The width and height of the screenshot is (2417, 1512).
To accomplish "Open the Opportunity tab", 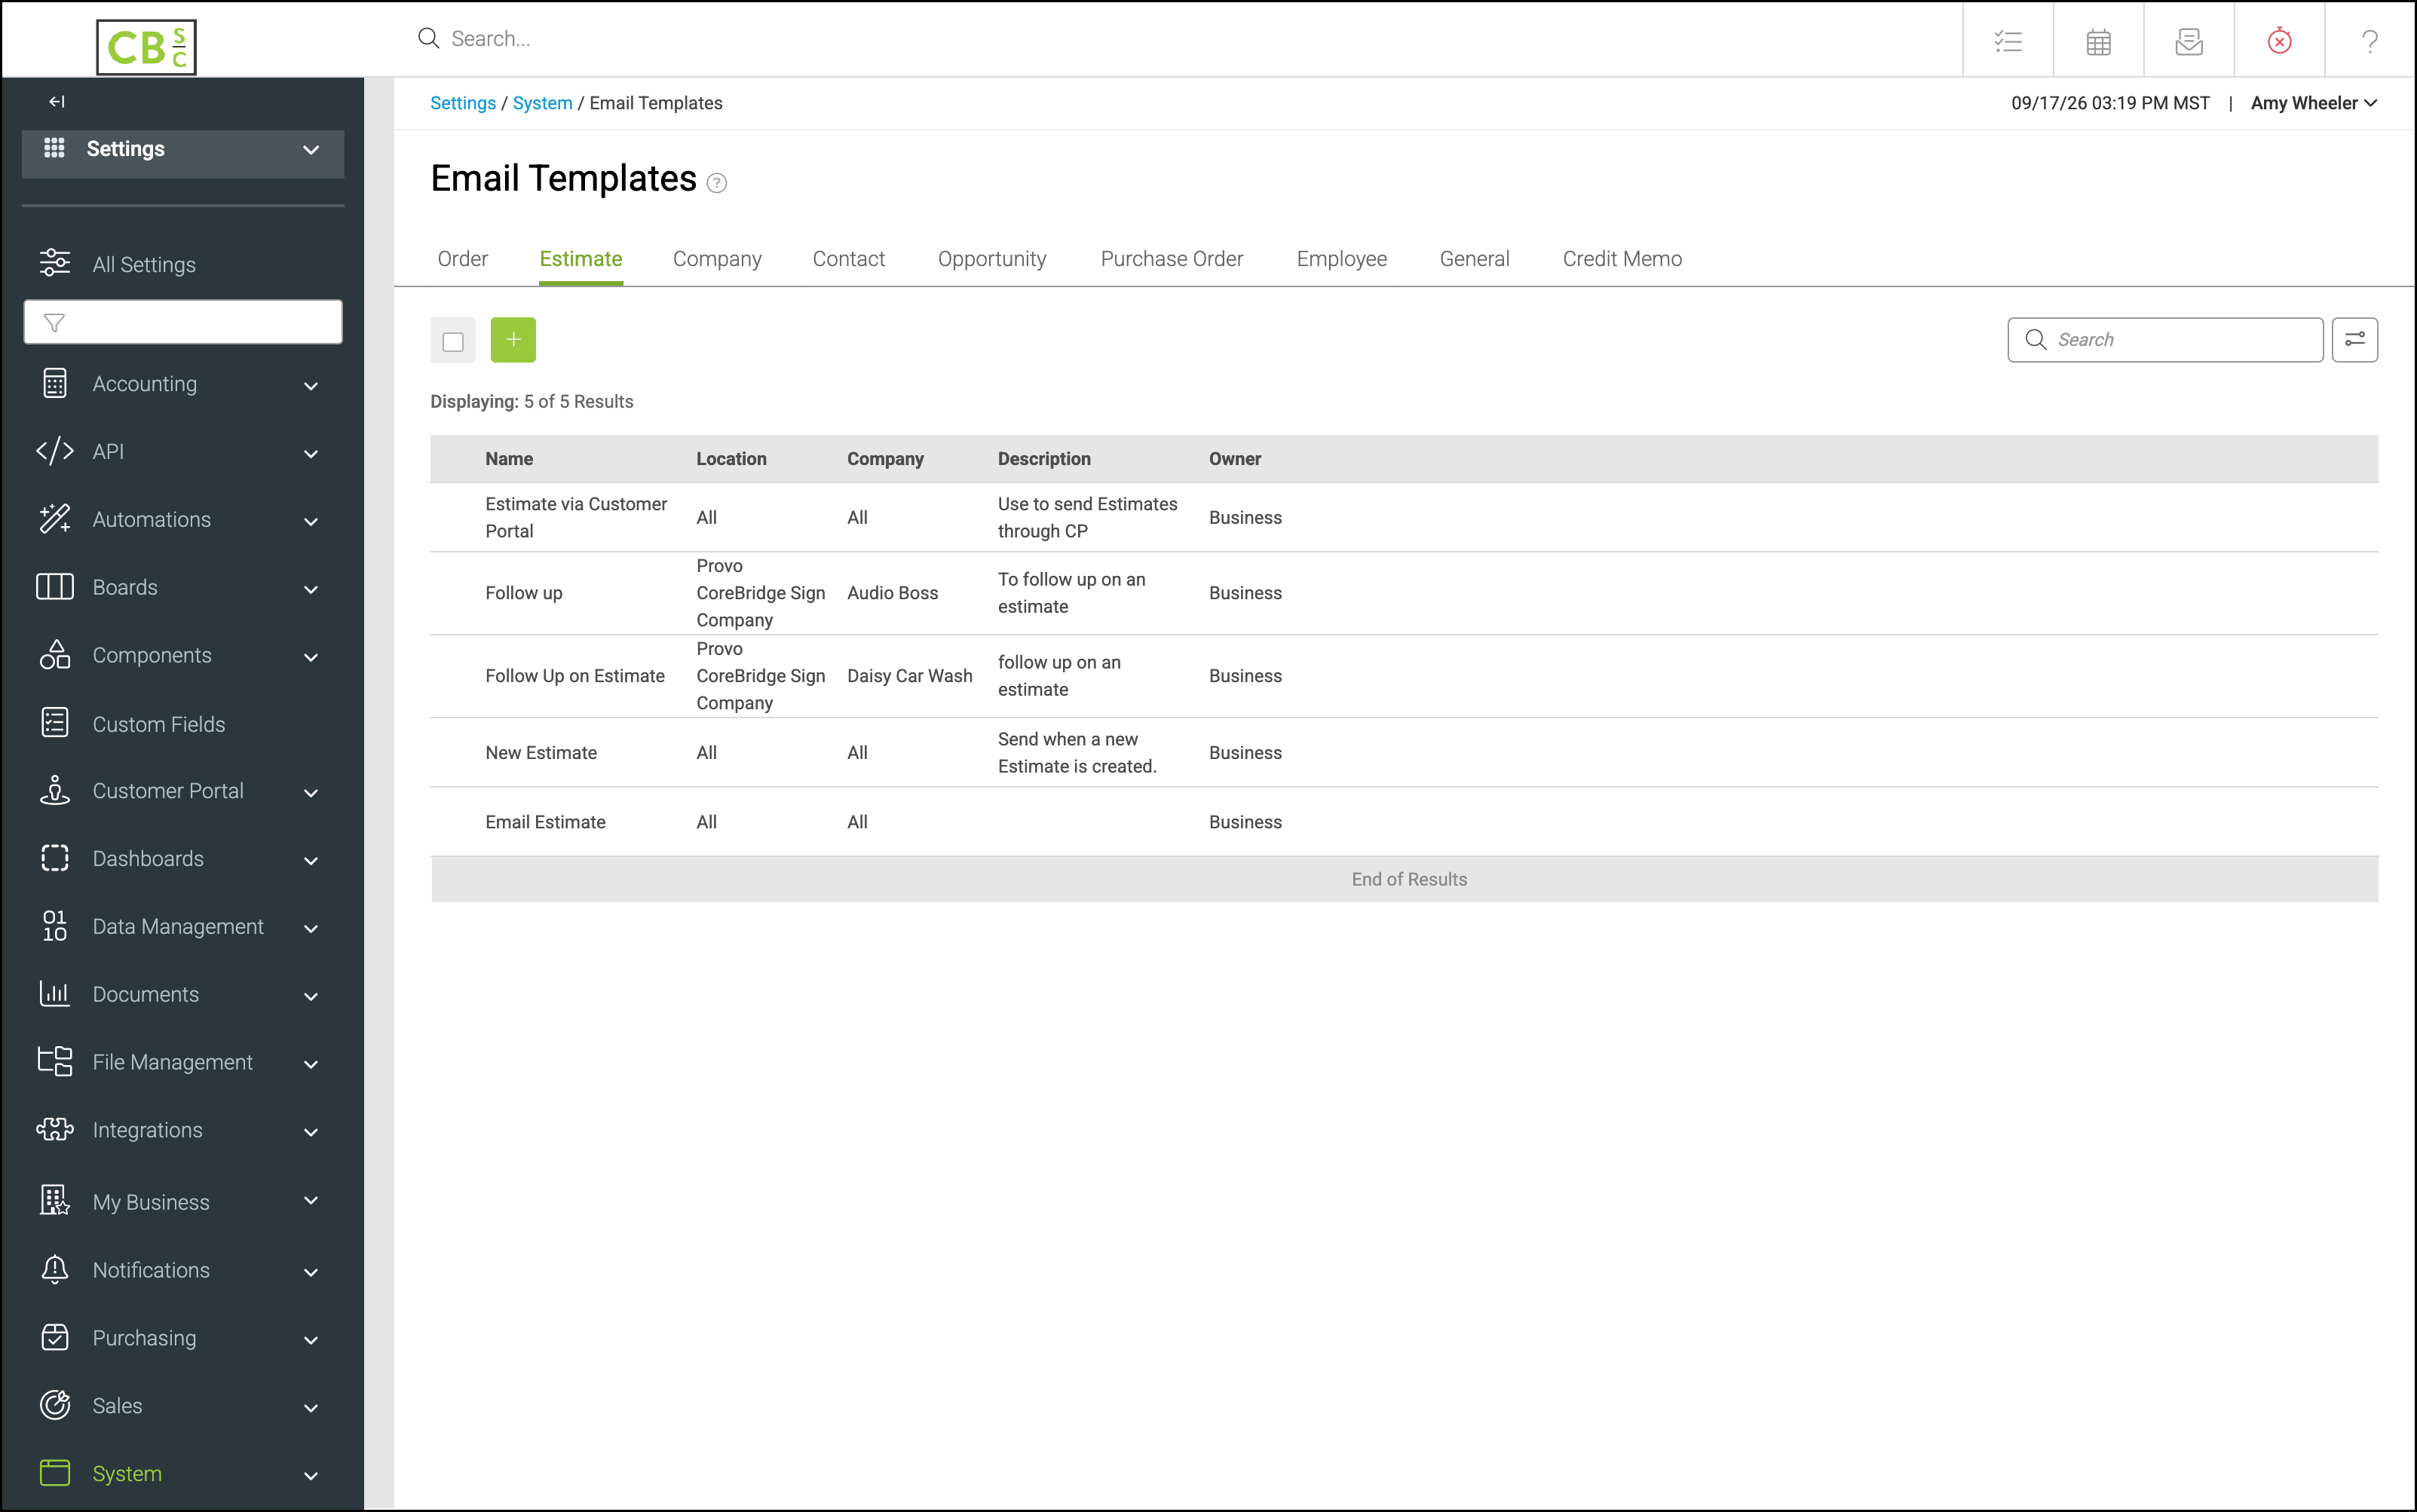I will pyautogui.click(x=992, y=259).
